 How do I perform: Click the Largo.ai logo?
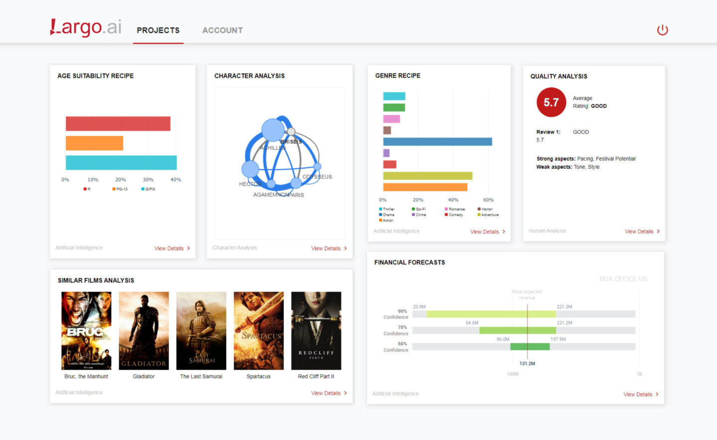point(85,28)
